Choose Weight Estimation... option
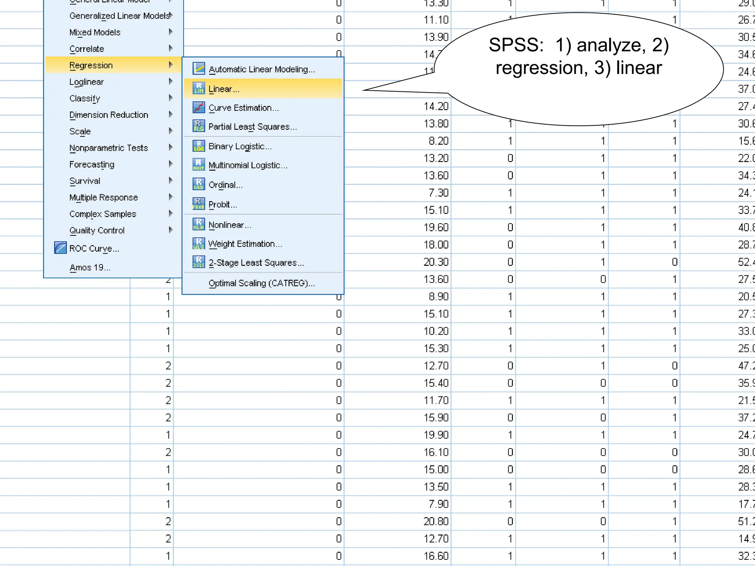This screenshot has height=566, width=755. point(263,244)
